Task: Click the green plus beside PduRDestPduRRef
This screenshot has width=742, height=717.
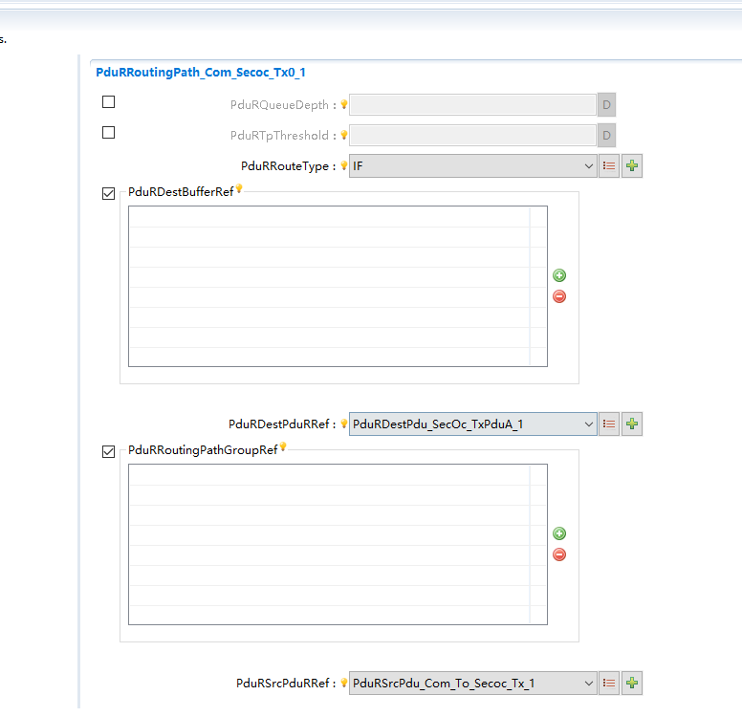Action: [x=631, y=424]
